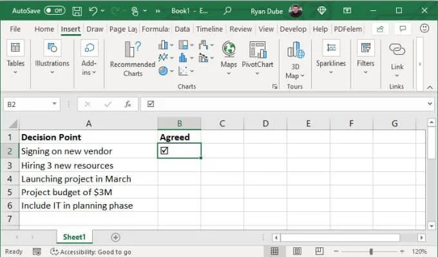Click the Select All corner triangle

pos(12,124)
